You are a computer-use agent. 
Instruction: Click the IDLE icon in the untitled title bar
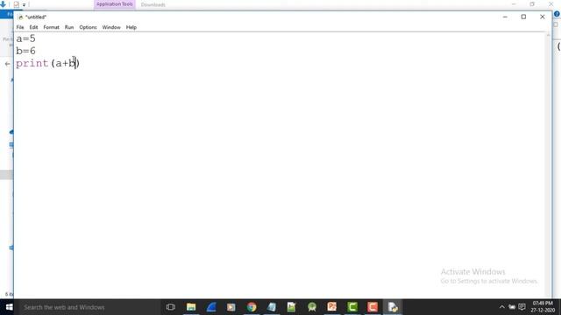[20, 17]
